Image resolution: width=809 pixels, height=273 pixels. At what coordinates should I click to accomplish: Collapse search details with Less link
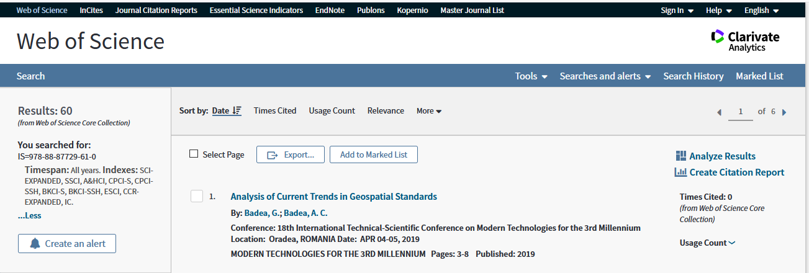(29, 216)
